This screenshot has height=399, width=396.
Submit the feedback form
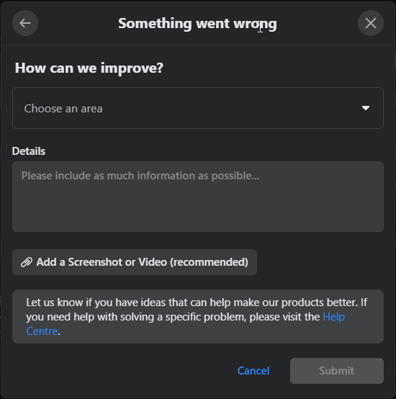(x=337, y=371)
